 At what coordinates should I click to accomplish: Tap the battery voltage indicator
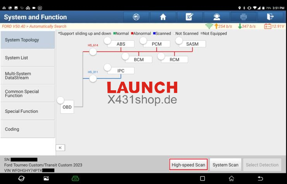(274, 26)
